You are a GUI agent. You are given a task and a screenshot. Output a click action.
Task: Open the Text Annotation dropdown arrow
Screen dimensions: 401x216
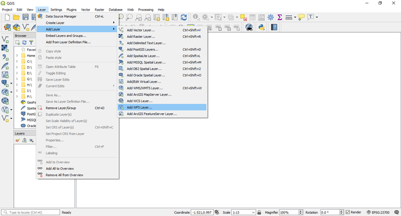[x=317, y=17]
